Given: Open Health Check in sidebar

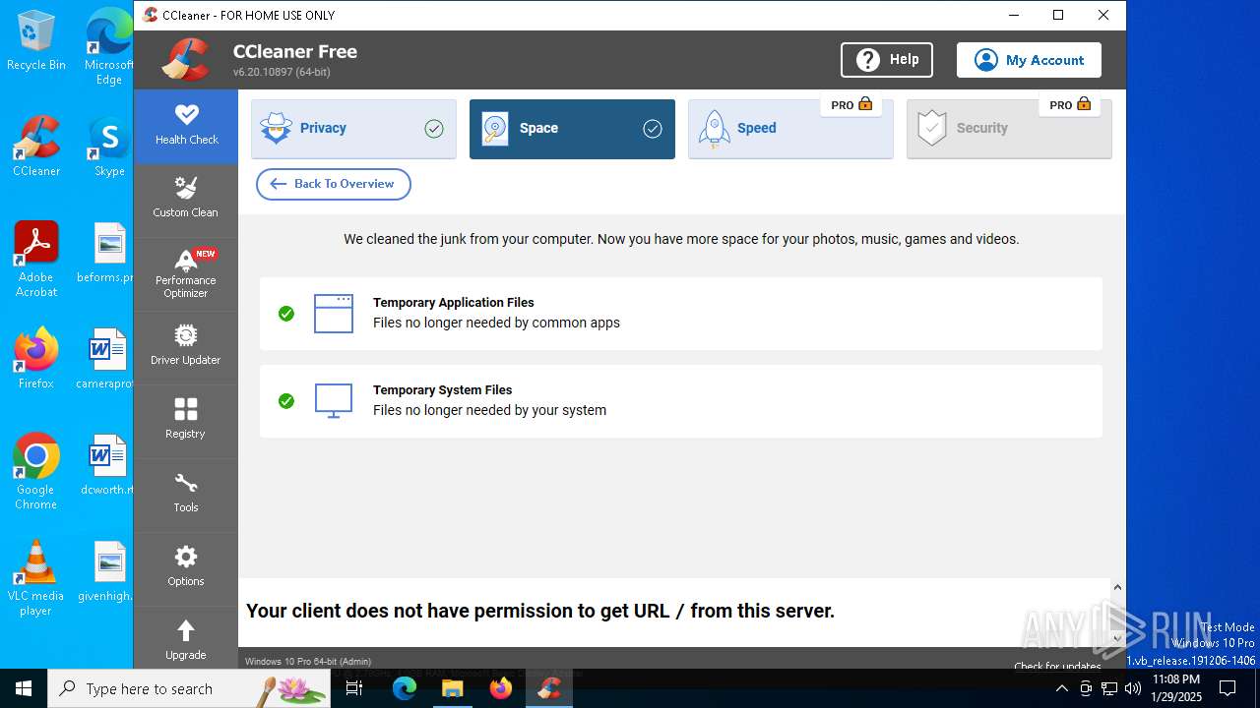Looking at the screenshot, I should (186, 126).
